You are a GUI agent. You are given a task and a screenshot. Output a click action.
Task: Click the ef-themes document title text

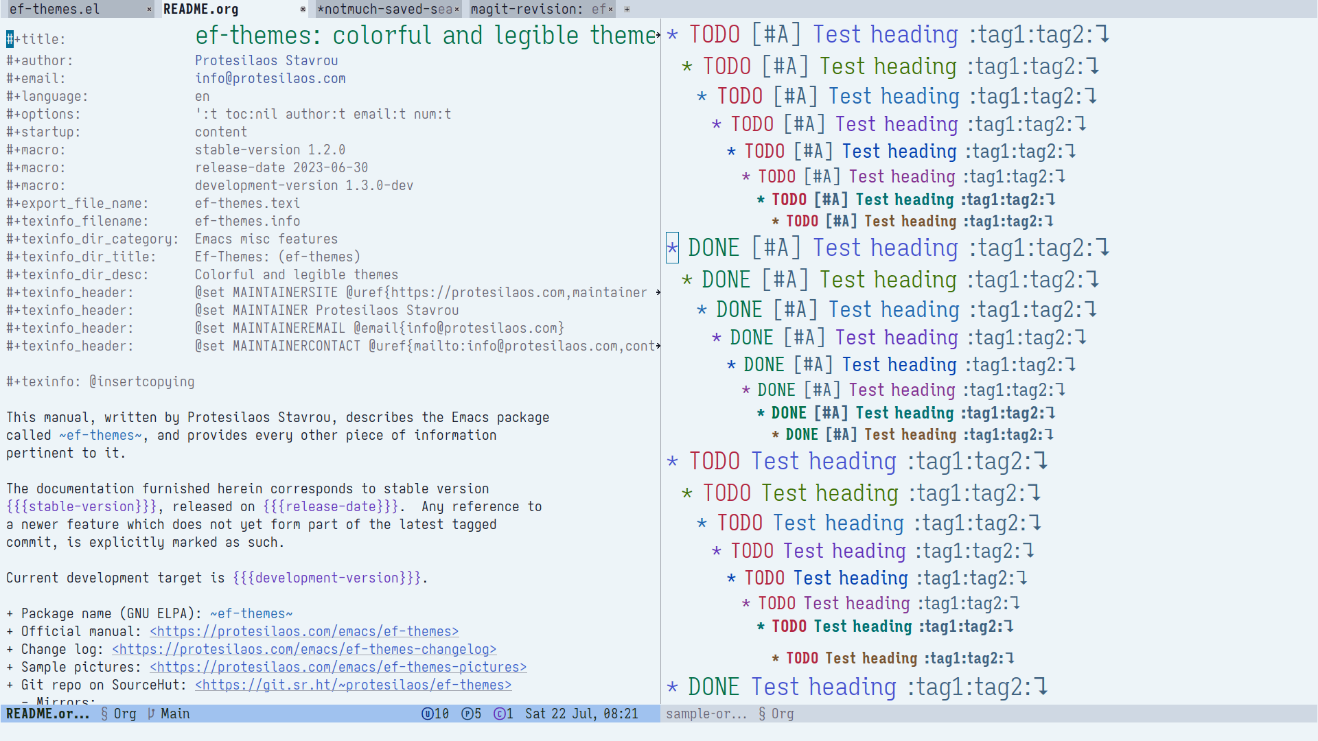coord(426,35)
